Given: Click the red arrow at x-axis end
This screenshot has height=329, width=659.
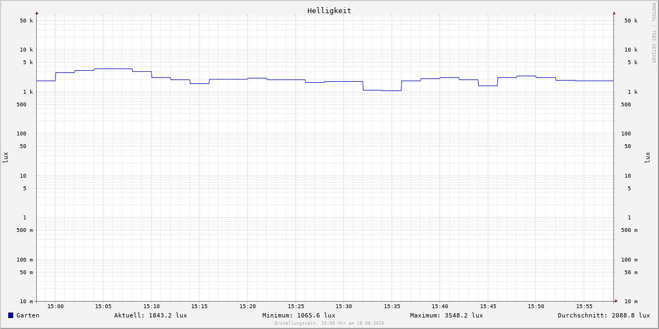Looking at the screenshot, I should [x=616, y=301].
